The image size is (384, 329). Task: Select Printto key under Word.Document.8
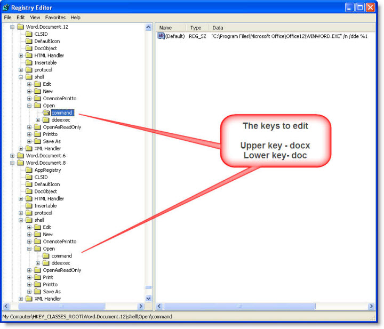[x=50, y=284]
